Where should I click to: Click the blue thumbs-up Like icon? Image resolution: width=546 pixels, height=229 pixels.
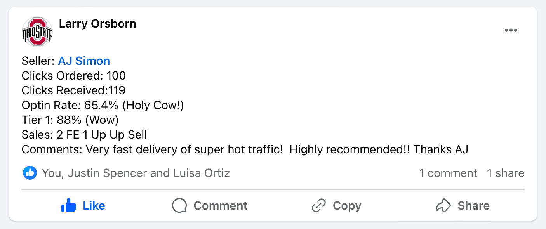(x=69, y=205)
